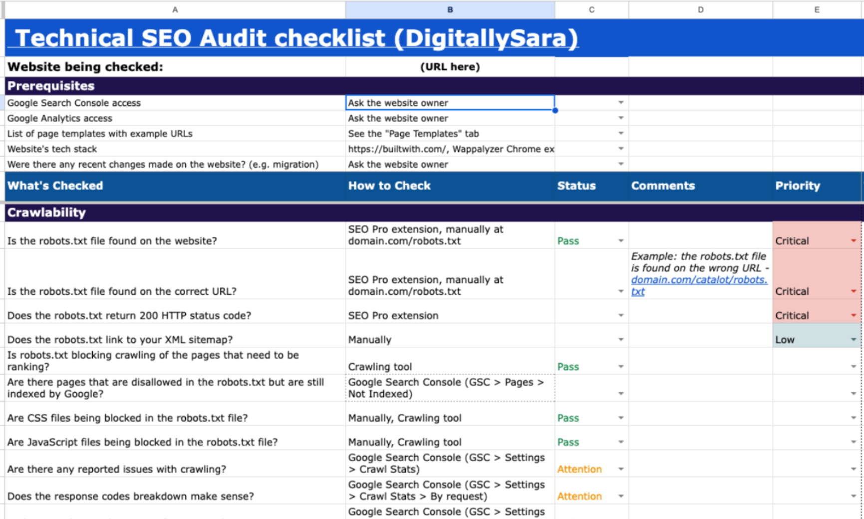The width and height of the screenshot is (864, 519).
Task: Select the 'Status' column heading
Action: pyautogui.click(x=591, y=186)
